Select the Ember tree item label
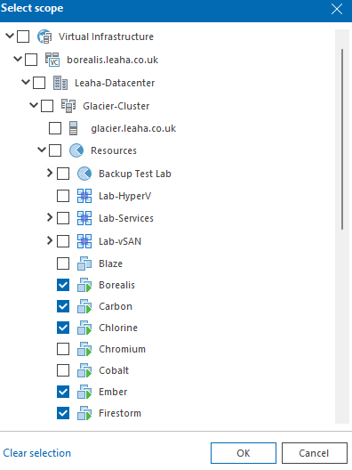 (x=113, y=392)
